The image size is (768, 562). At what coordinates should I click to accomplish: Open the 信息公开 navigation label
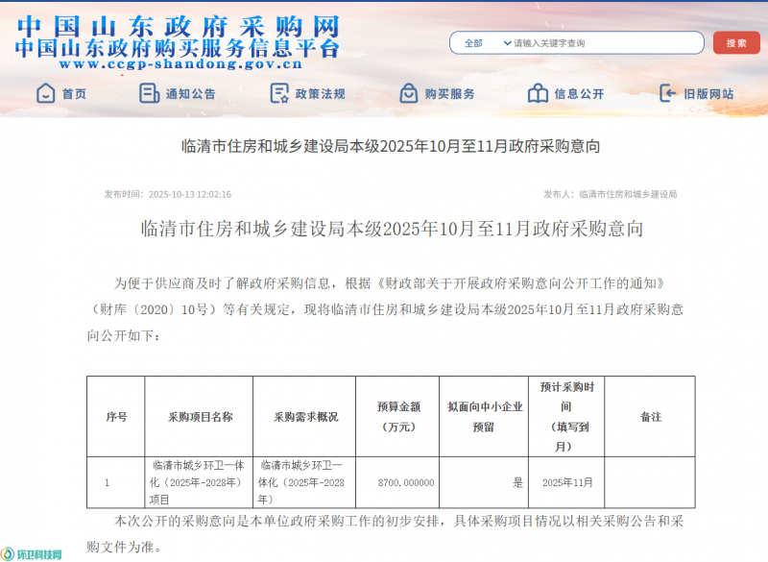[579, 94]
